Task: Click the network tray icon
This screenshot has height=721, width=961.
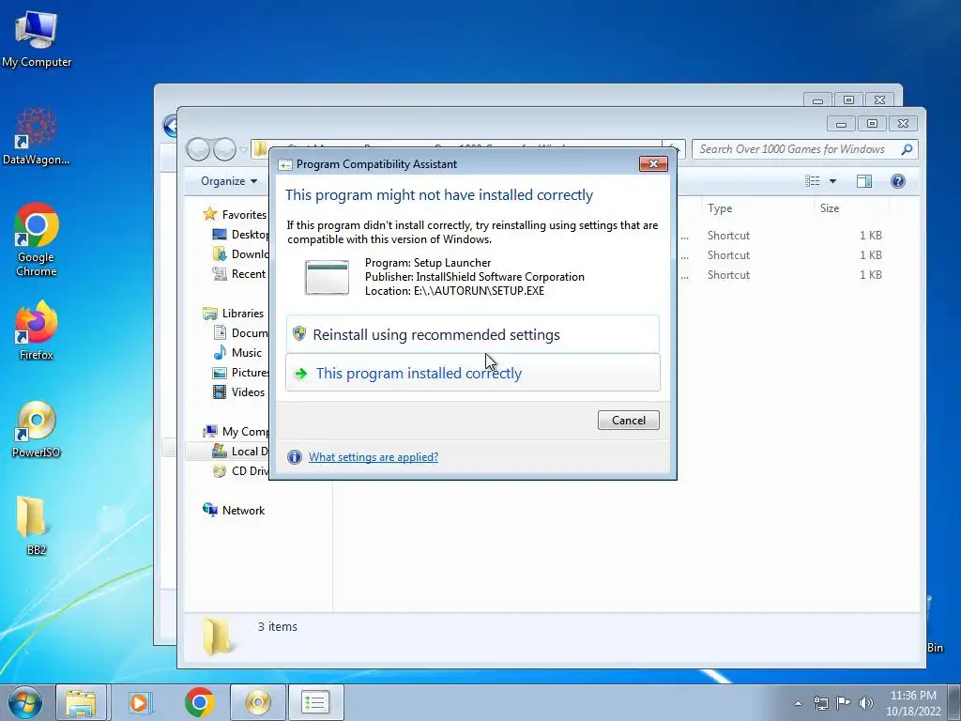Action: 820,703
